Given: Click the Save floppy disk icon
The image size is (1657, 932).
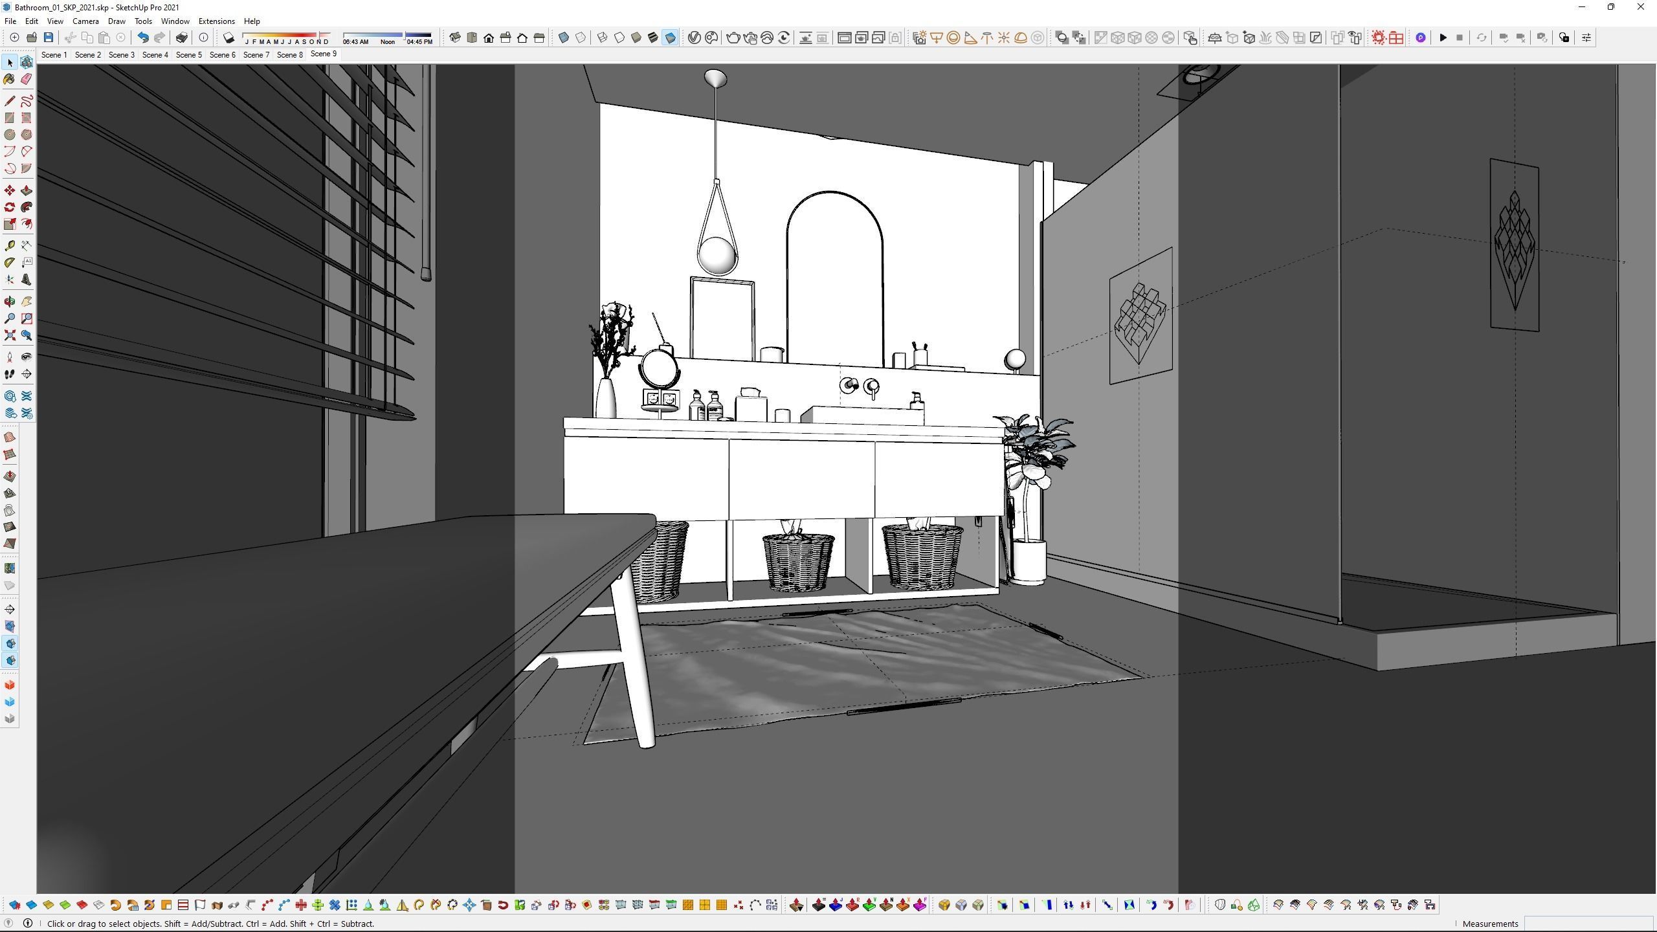Looking at the screenshot, I should pos(49,38).
